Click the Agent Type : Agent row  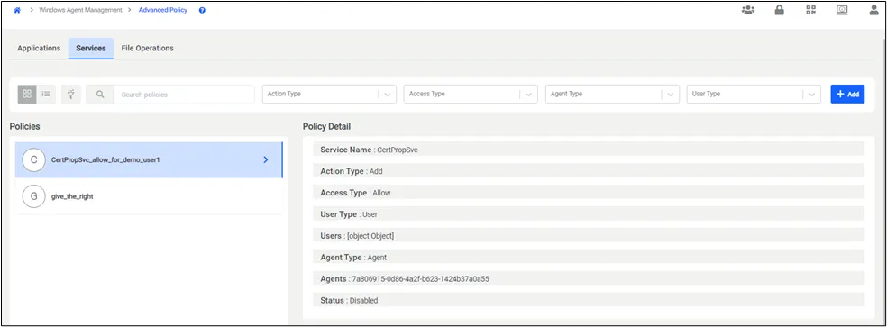click(589, 258)
